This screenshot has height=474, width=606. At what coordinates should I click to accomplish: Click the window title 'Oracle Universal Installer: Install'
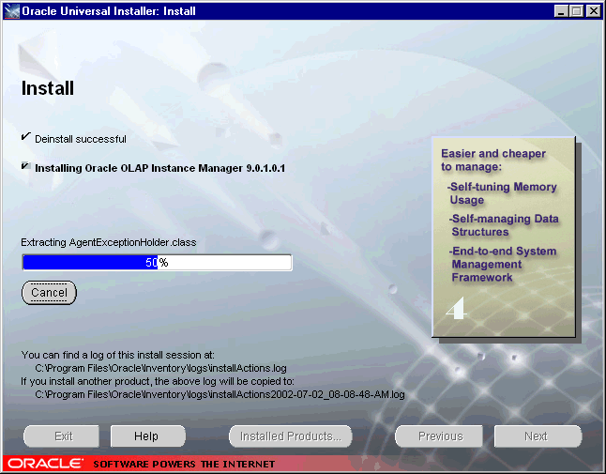(109, 11)
